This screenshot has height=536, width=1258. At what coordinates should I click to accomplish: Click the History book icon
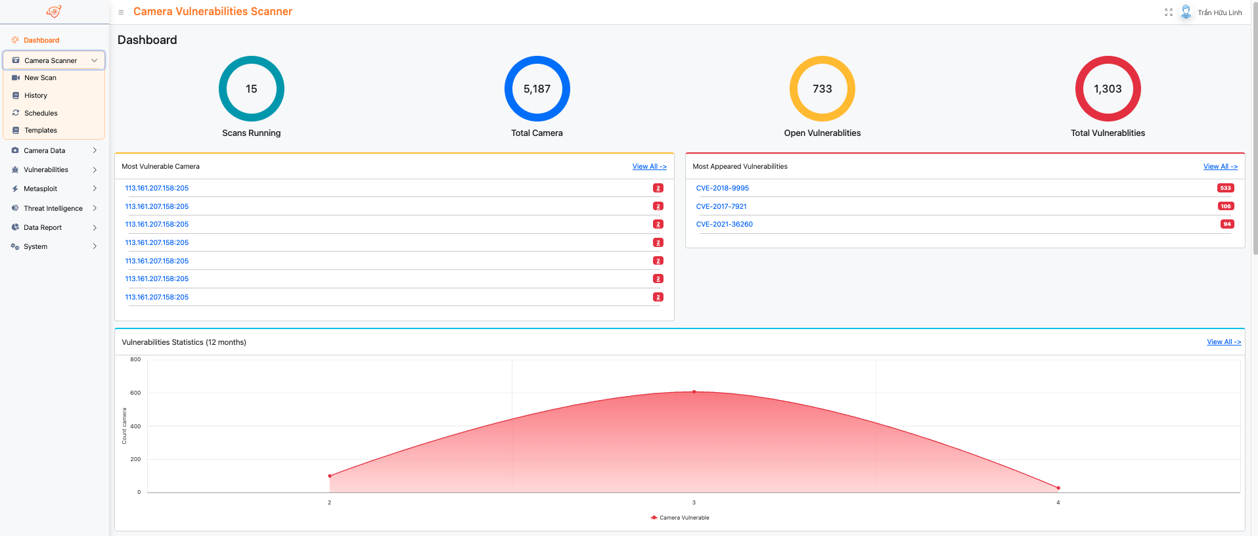(x=16, y=95)
